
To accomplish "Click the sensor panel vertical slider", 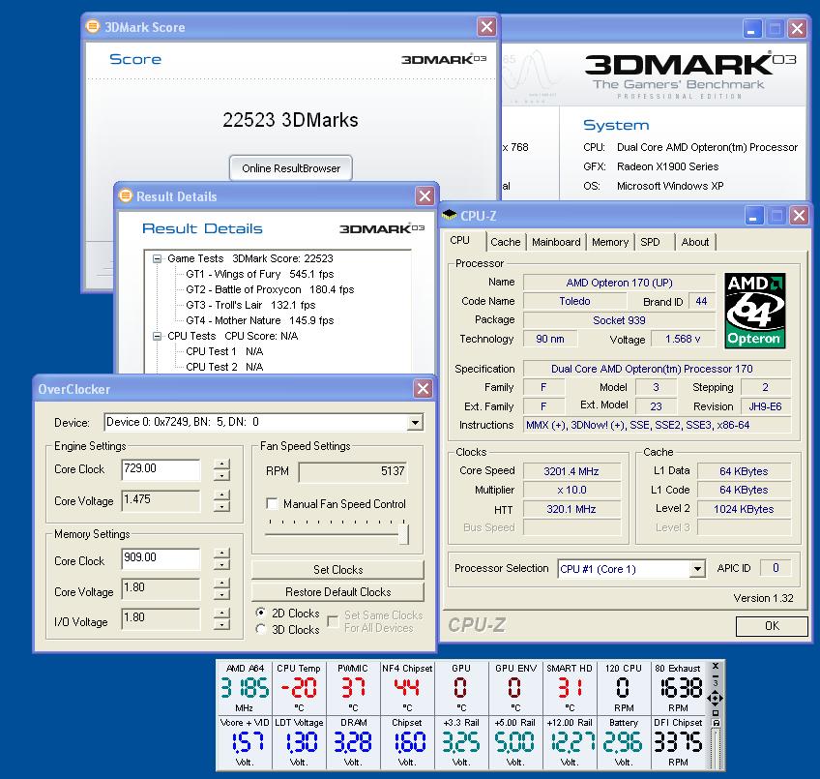I will pyautogui.click(x=716, y=749).
